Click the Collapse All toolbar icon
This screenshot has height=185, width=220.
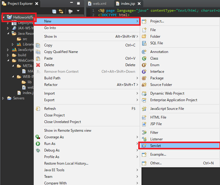coord(54,11)
